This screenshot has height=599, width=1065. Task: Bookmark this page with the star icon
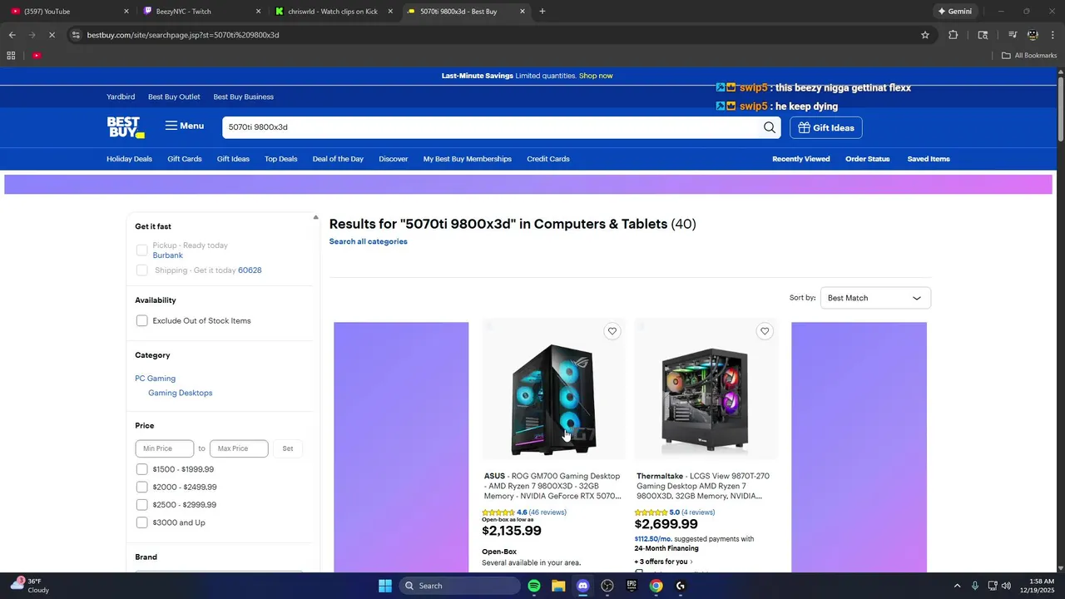(x=924, y=35)
